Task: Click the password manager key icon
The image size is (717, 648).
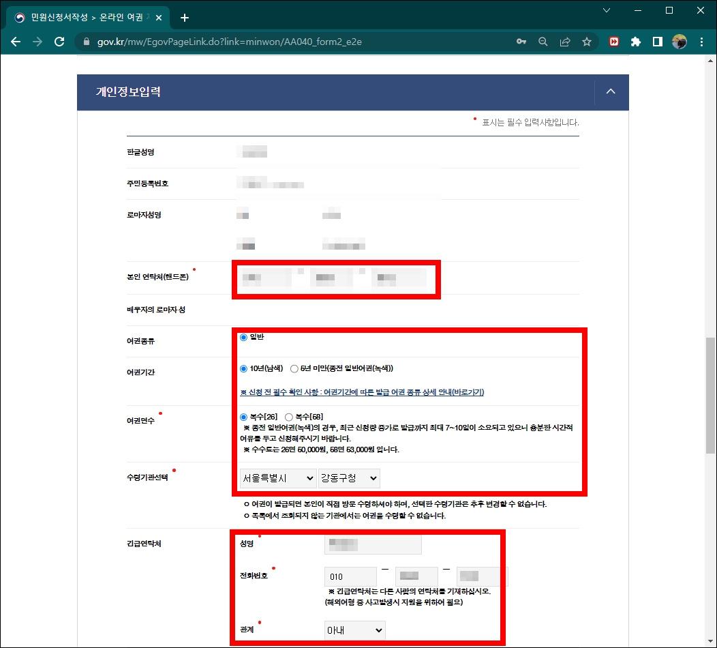Action: [521, 42]
